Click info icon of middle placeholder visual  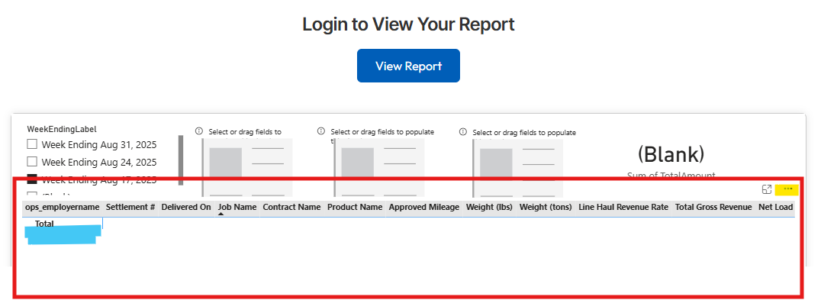point(320,131)
